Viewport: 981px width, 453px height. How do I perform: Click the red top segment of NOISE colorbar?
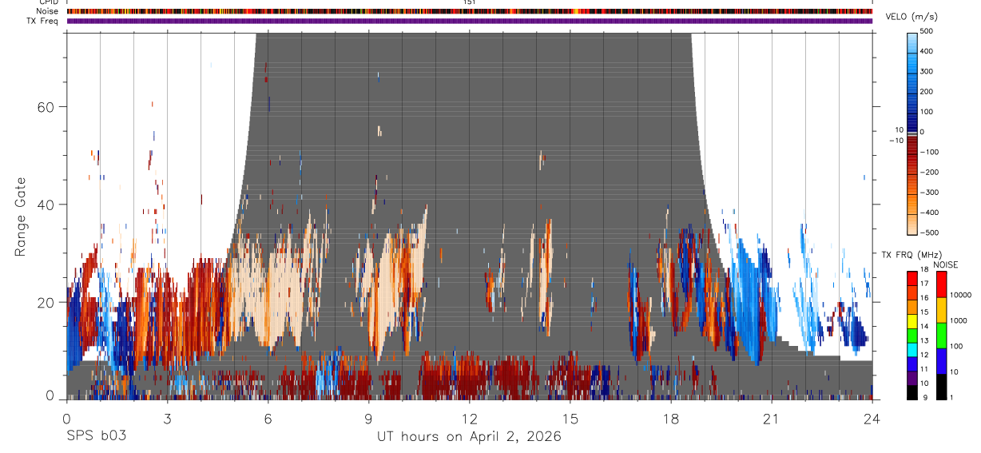(x=941, y=284)
